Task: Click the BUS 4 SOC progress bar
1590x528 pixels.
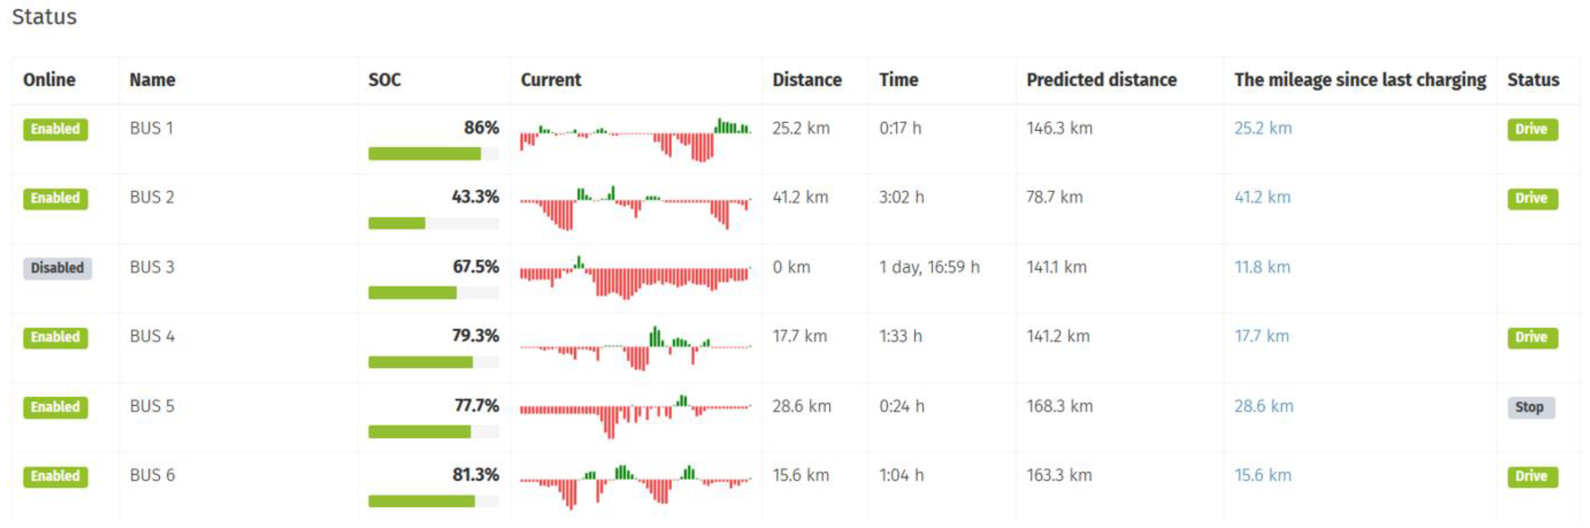Action: [x=433, y=362]
